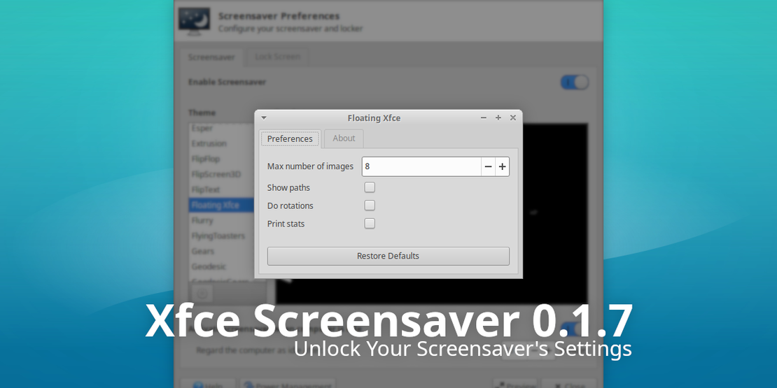Select the Screensaver tab in Screensaver Preferences
Image resolution: width=777 pixels, height=388 pixels.
(x=211, y=57)
